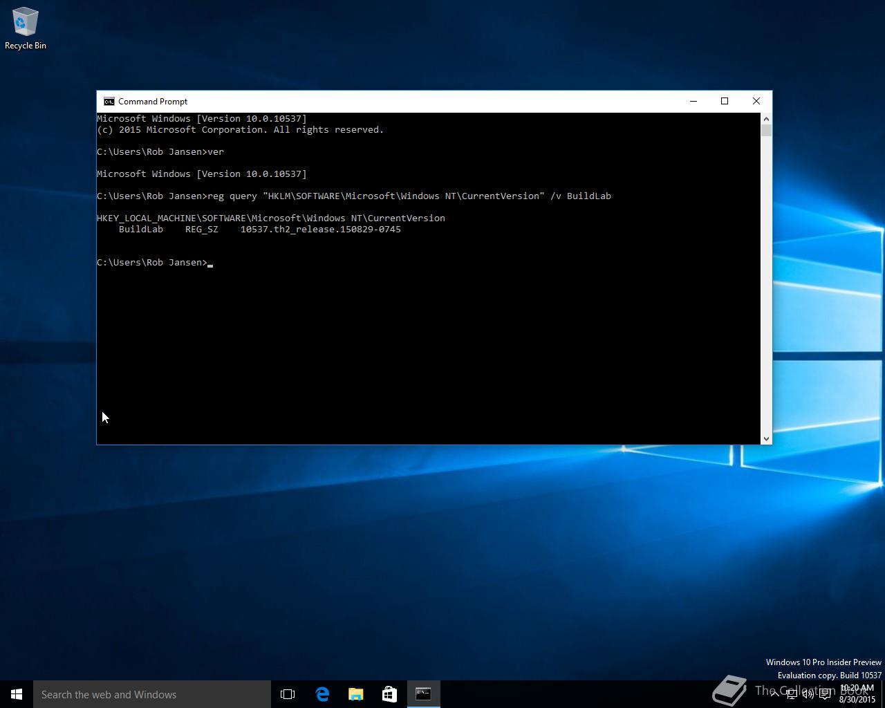
Task: Click the Command Prompt window title text
Action: coord(153,102)
